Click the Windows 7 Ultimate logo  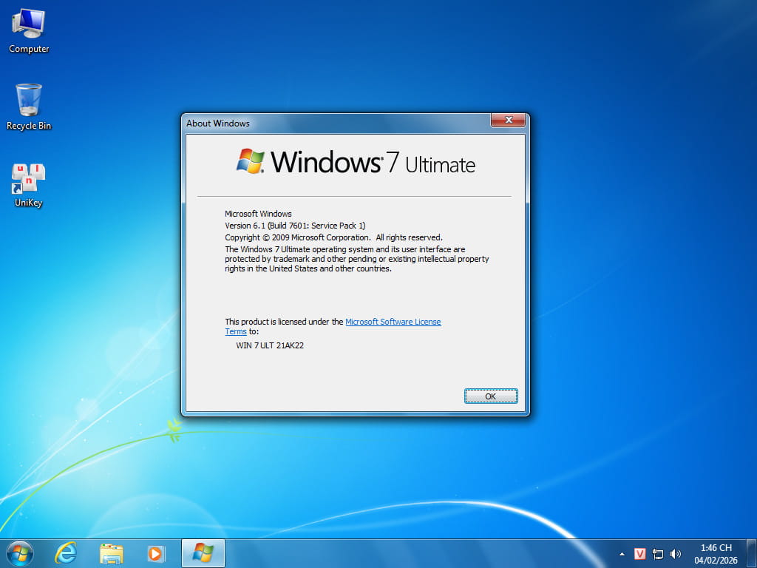pyautogui.click(x=356, y=162)
